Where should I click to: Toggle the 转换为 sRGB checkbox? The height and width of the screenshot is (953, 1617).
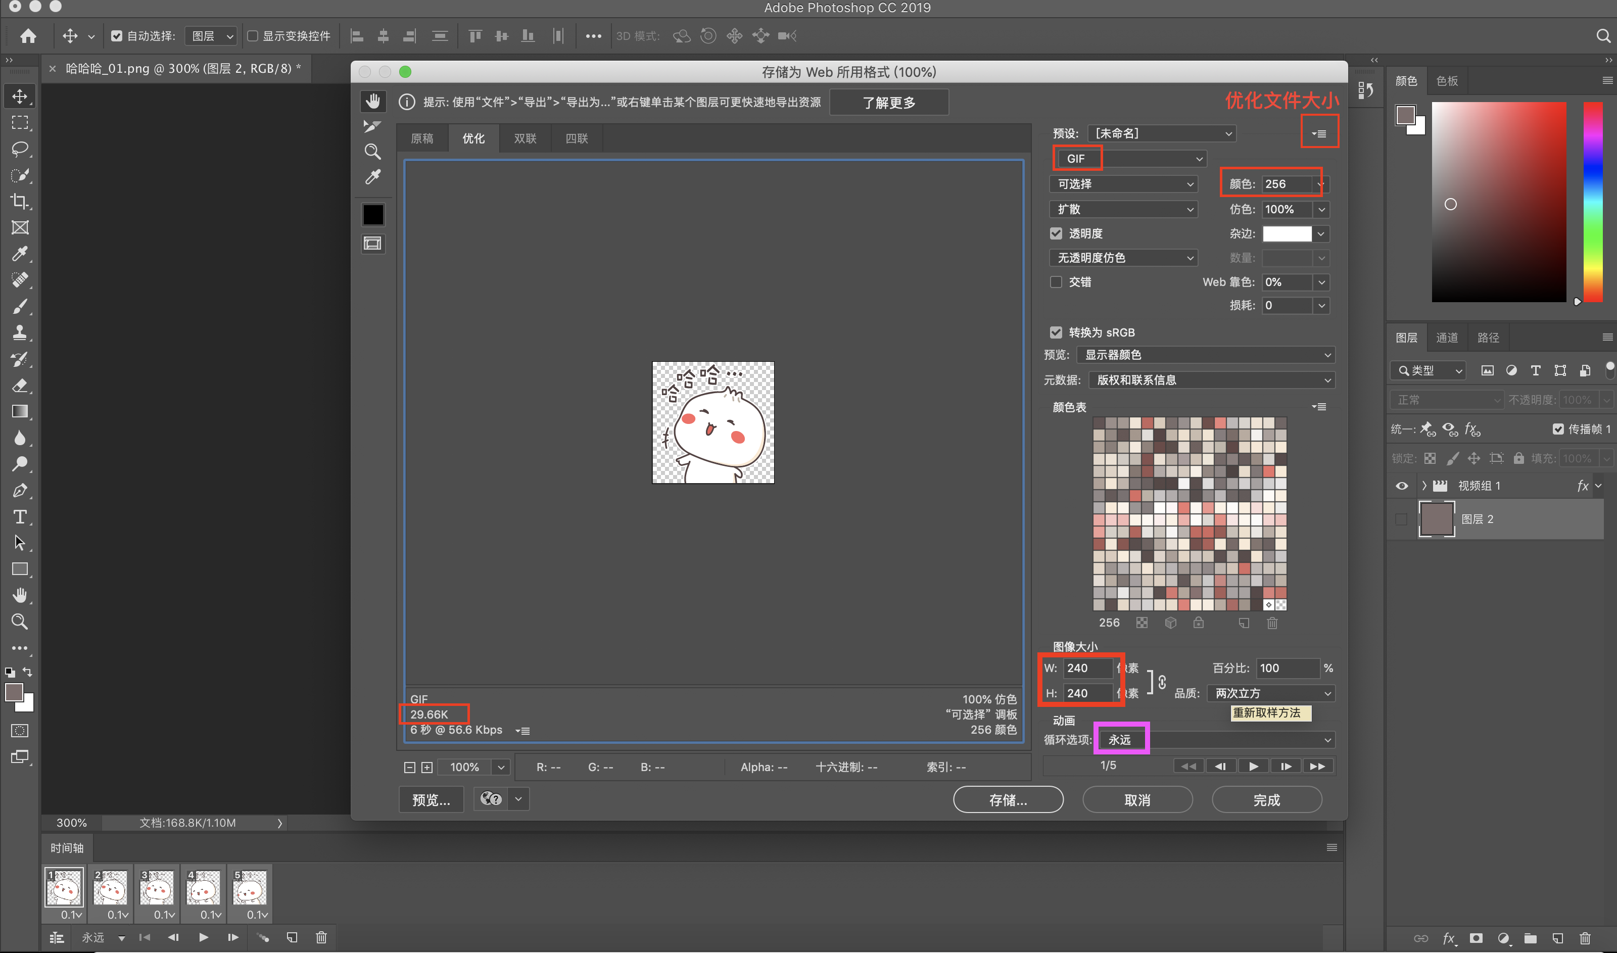[x=1056, y=332]
